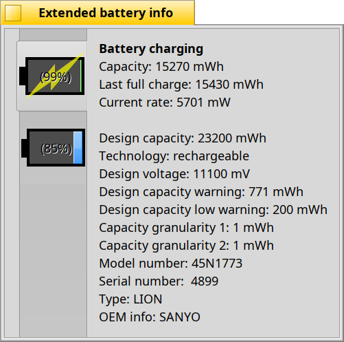
Task: Click the 'Type: LION' text
Action: (130, 299)
